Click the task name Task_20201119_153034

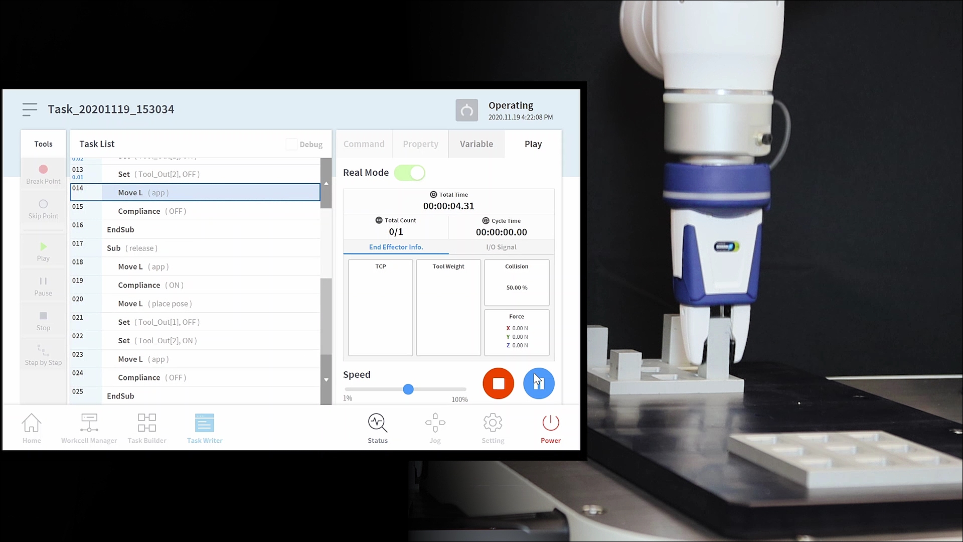[111, 109]
